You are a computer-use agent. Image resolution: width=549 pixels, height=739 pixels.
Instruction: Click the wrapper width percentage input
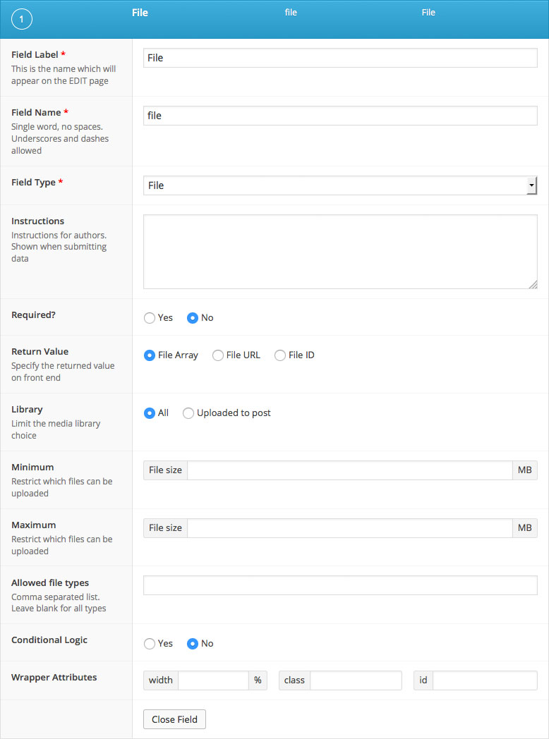213,680
